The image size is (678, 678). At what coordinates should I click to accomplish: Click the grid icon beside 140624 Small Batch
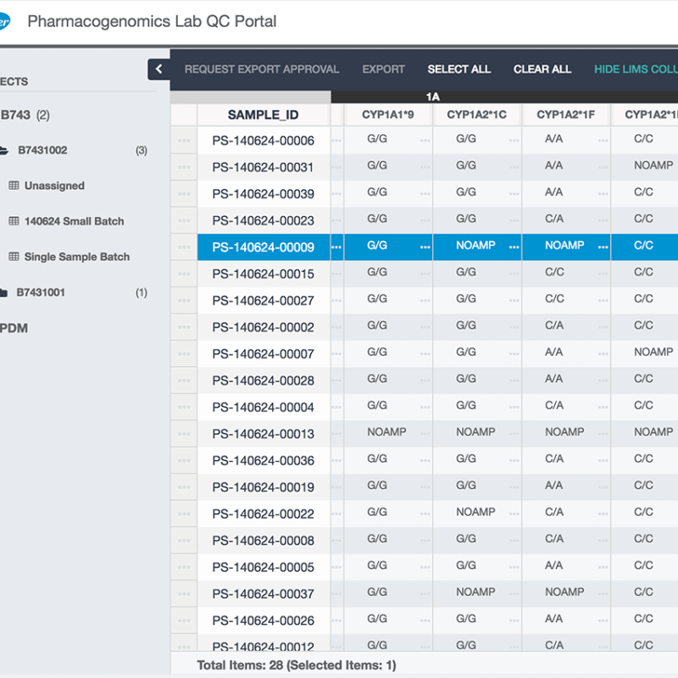click(14, 221)
